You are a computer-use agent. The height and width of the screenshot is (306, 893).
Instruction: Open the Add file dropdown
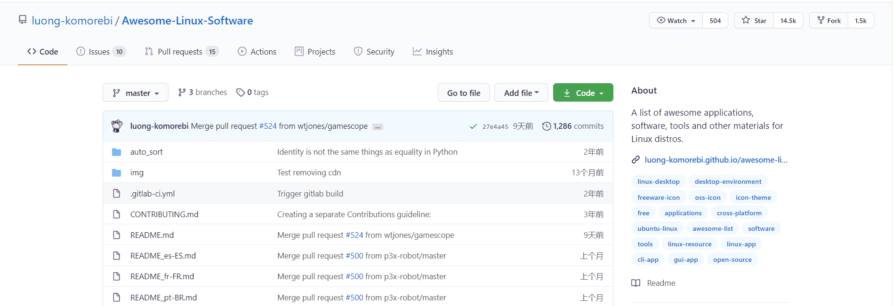[521, 93]
